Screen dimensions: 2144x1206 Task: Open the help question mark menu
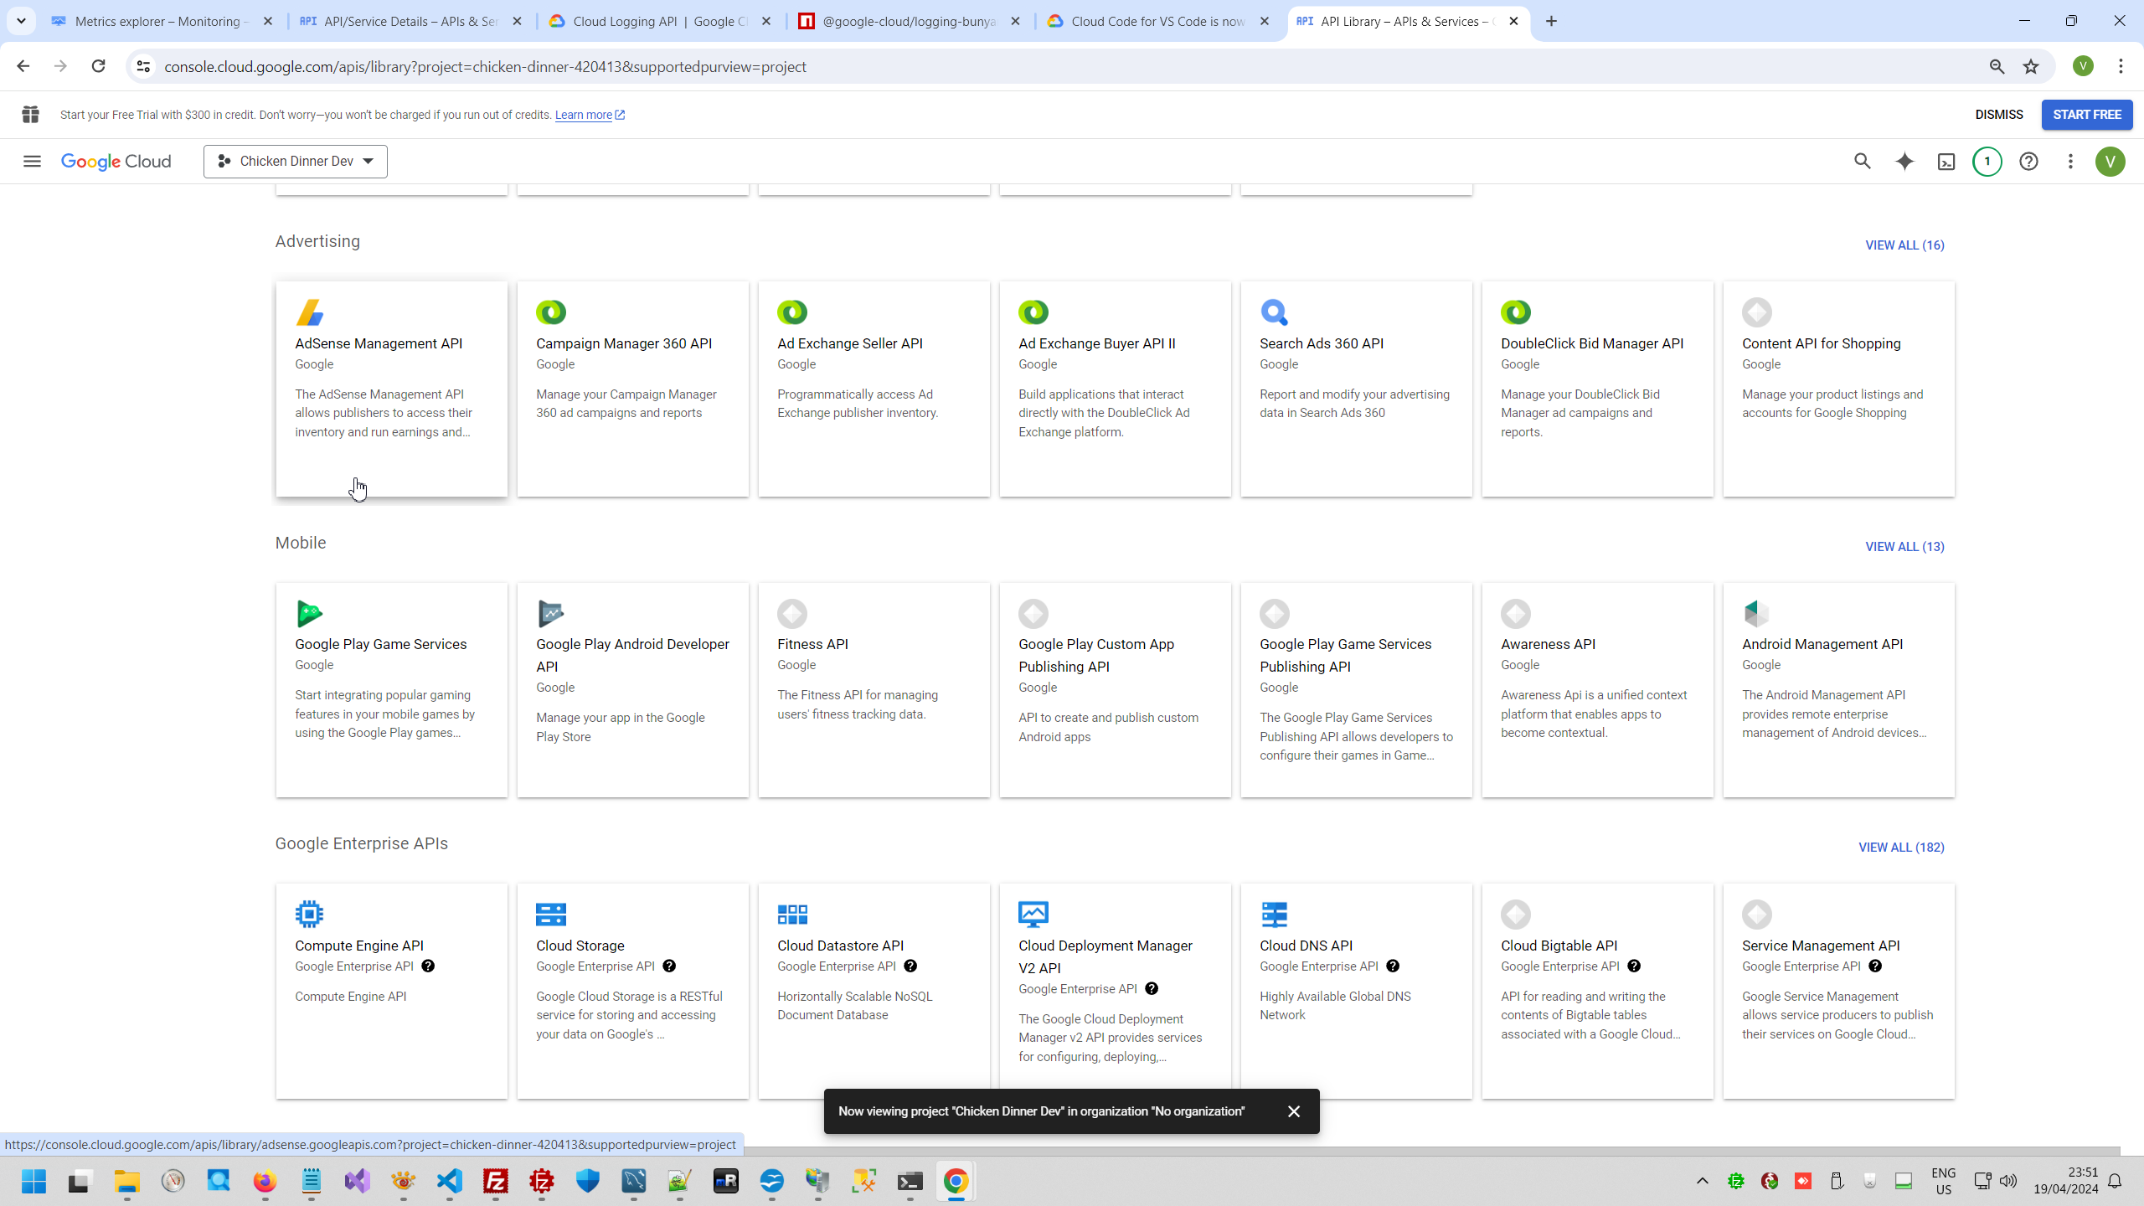click(2028, 161)
